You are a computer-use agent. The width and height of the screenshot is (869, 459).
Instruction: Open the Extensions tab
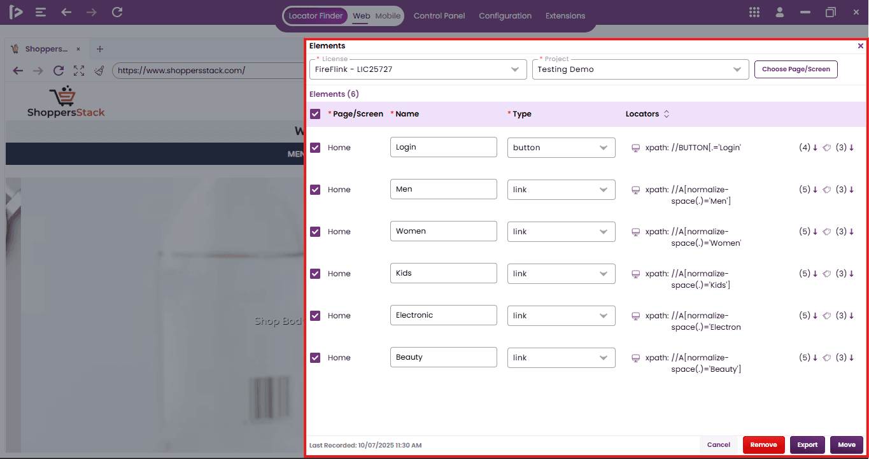[565, 16]
